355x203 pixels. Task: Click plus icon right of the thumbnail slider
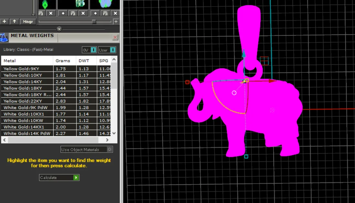[x=116, y=22]
